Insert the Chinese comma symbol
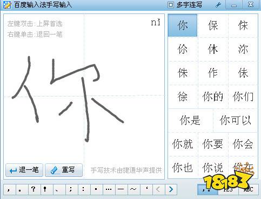The image size is (261, 199). tap(9, 189)
